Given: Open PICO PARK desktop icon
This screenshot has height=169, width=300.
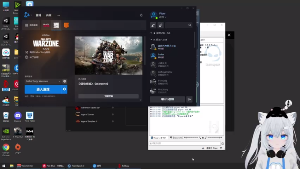Looking at the screenshot, I should pyautogui.click(x=30, y=117).
